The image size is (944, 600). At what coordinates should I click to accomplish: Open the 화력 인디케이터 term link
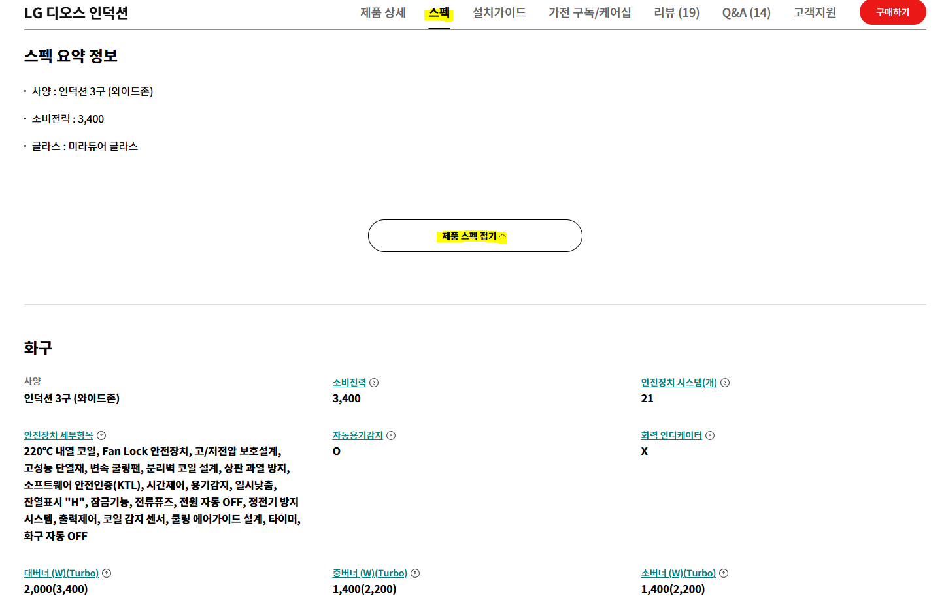pyautogui.click(x=671, y=435)
